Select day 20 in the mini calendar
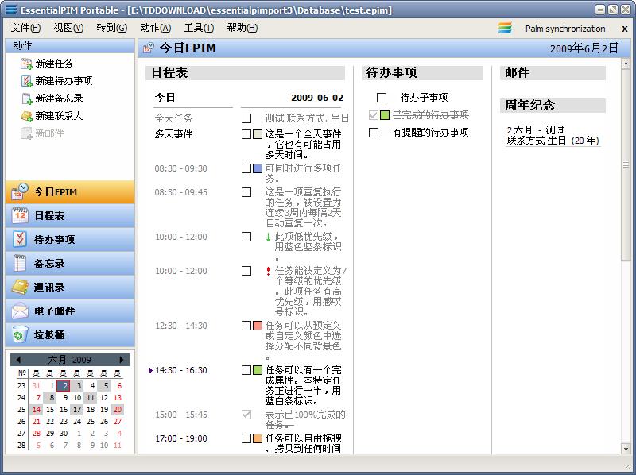 coord(118,410)
